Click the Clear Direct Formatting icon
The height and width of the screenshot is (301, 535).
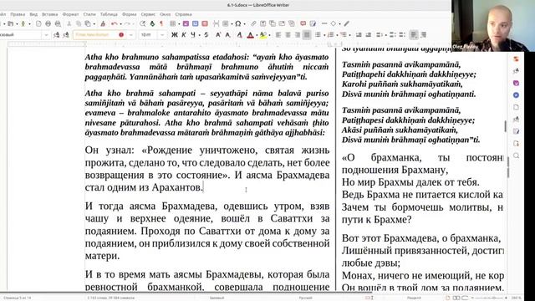[x=240, y=35]
